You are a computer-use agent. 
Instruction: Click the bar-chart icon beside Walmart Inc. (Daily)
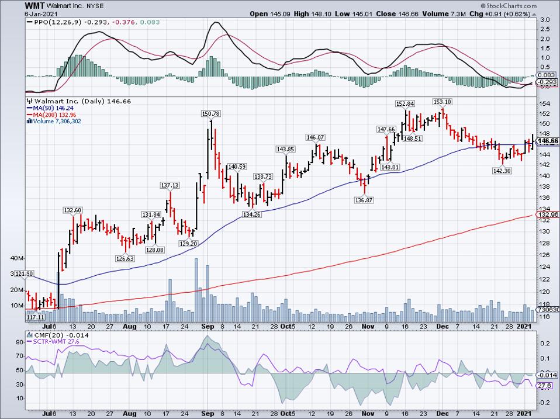pos(29,101)
